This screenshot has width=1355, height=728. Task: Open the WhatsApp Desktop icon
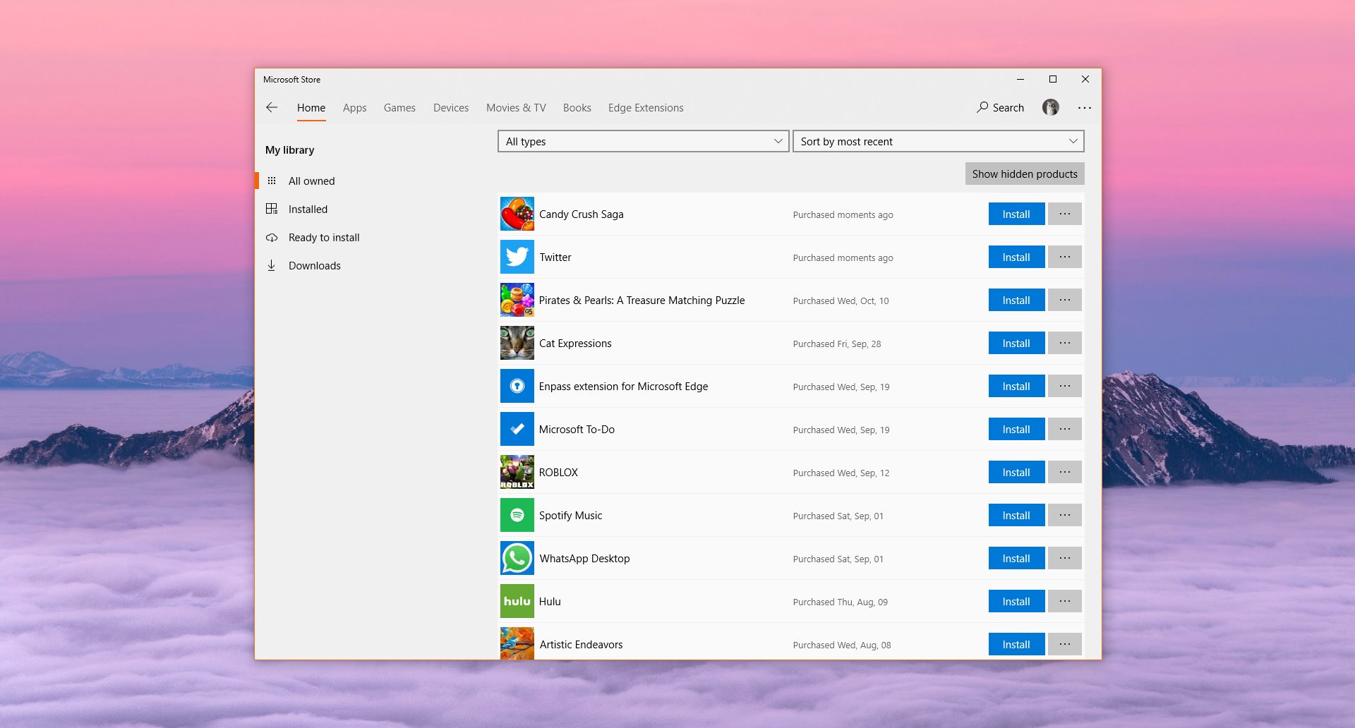[x=517, y=558]
